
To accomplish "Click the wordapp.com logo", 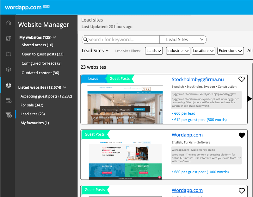I will [x=23, y=7].
